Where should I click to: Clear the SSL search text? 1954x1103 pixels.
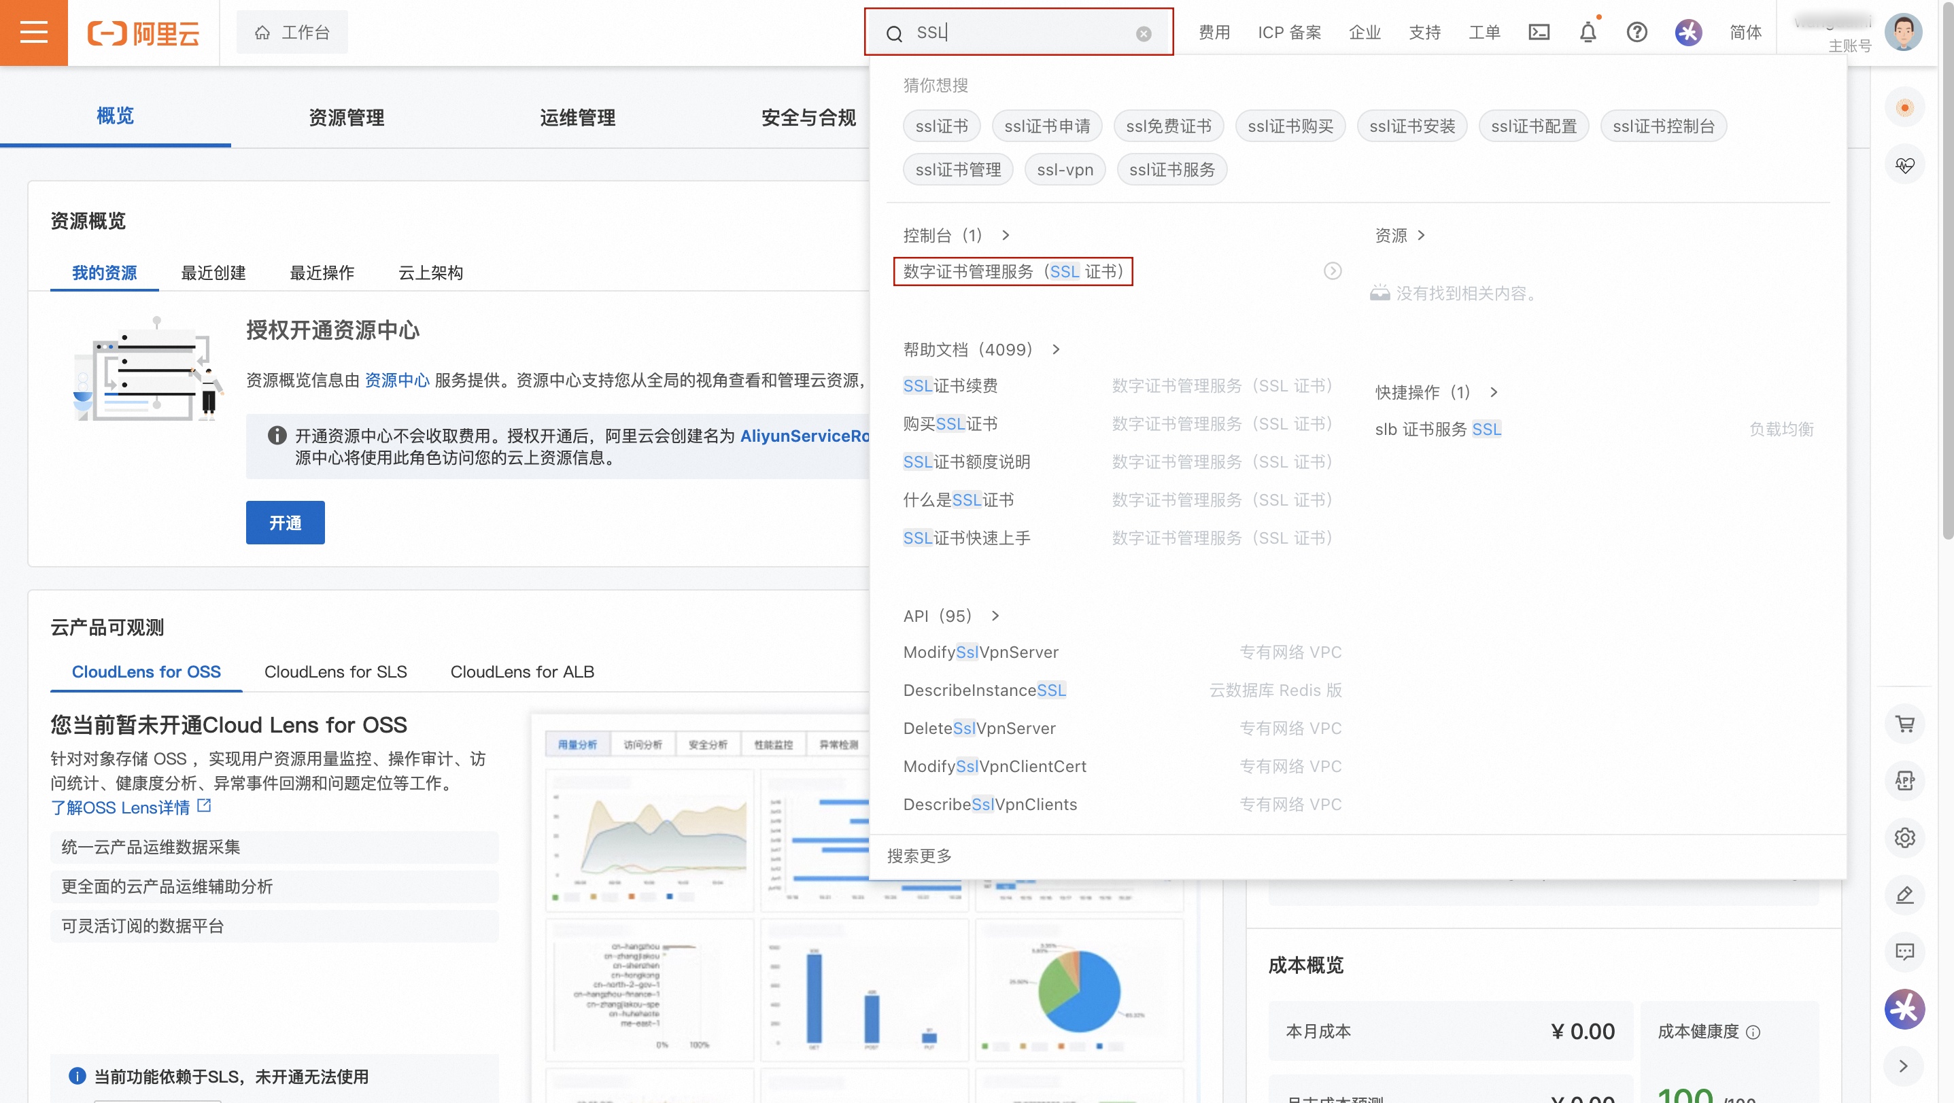1144,33
